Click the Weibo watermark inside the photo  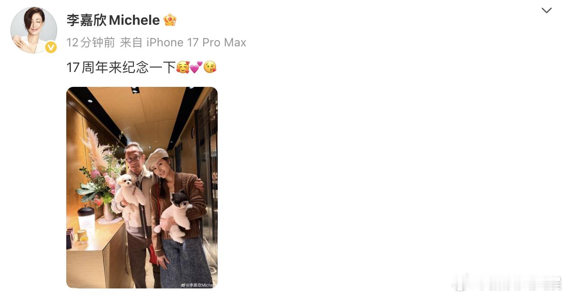coord(197,285)
